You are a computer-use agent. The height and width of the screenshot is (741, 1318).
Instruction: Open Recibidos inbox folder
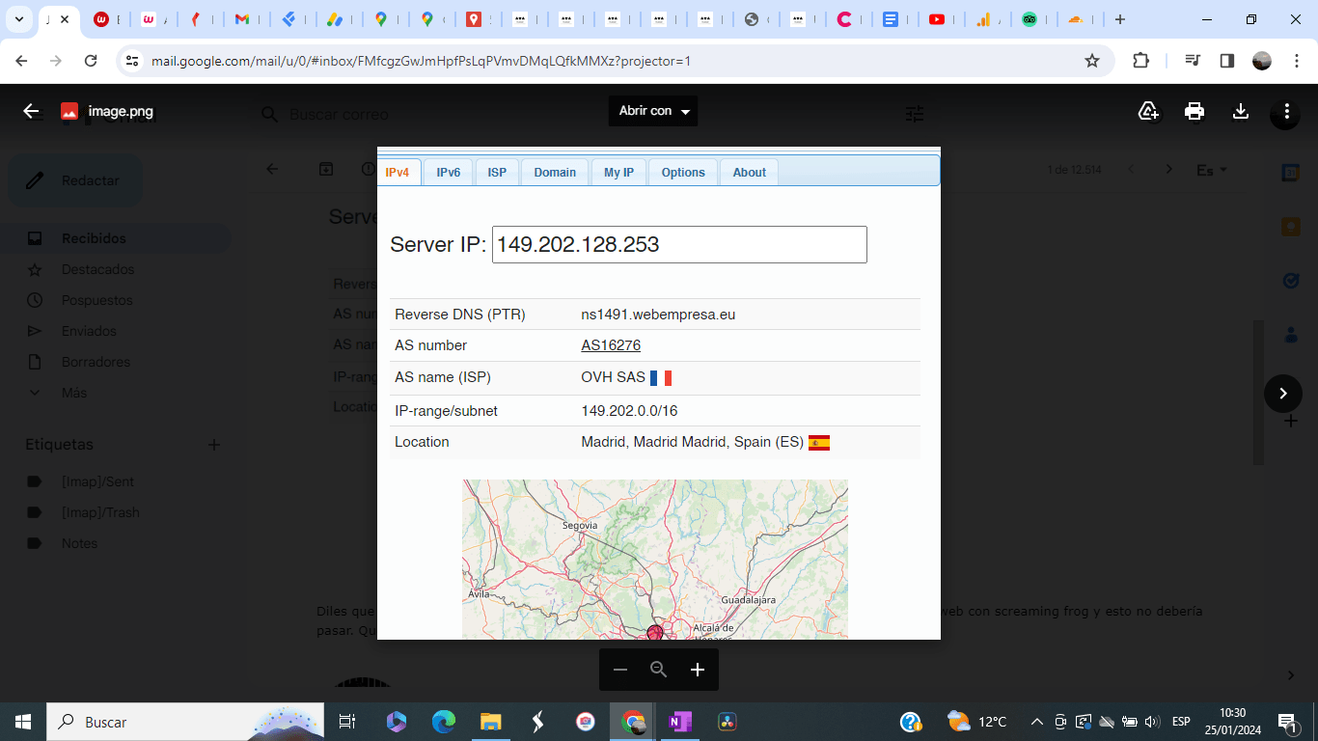tap(116, 238)
